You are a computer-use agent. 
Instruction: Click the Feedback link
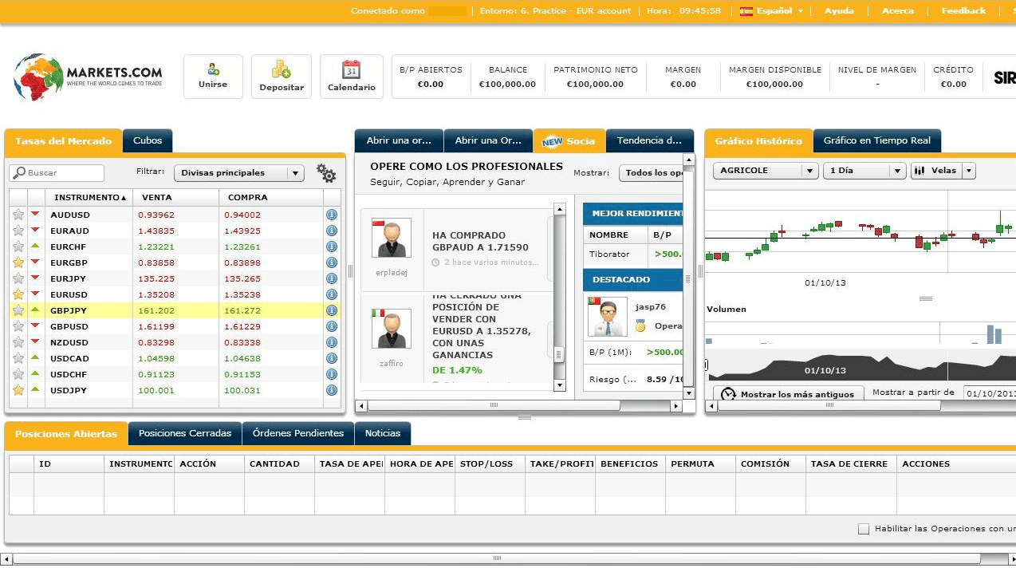(963, 11)
